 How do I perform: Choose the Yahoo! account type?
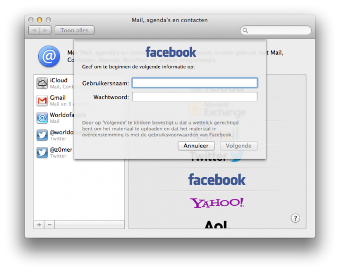tap(217, 203)
